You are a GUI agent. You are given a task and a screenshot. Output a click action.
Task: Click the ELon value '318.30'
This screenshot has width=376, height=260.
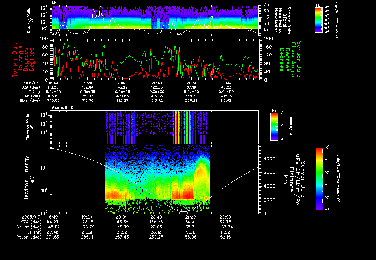[87, 101]
